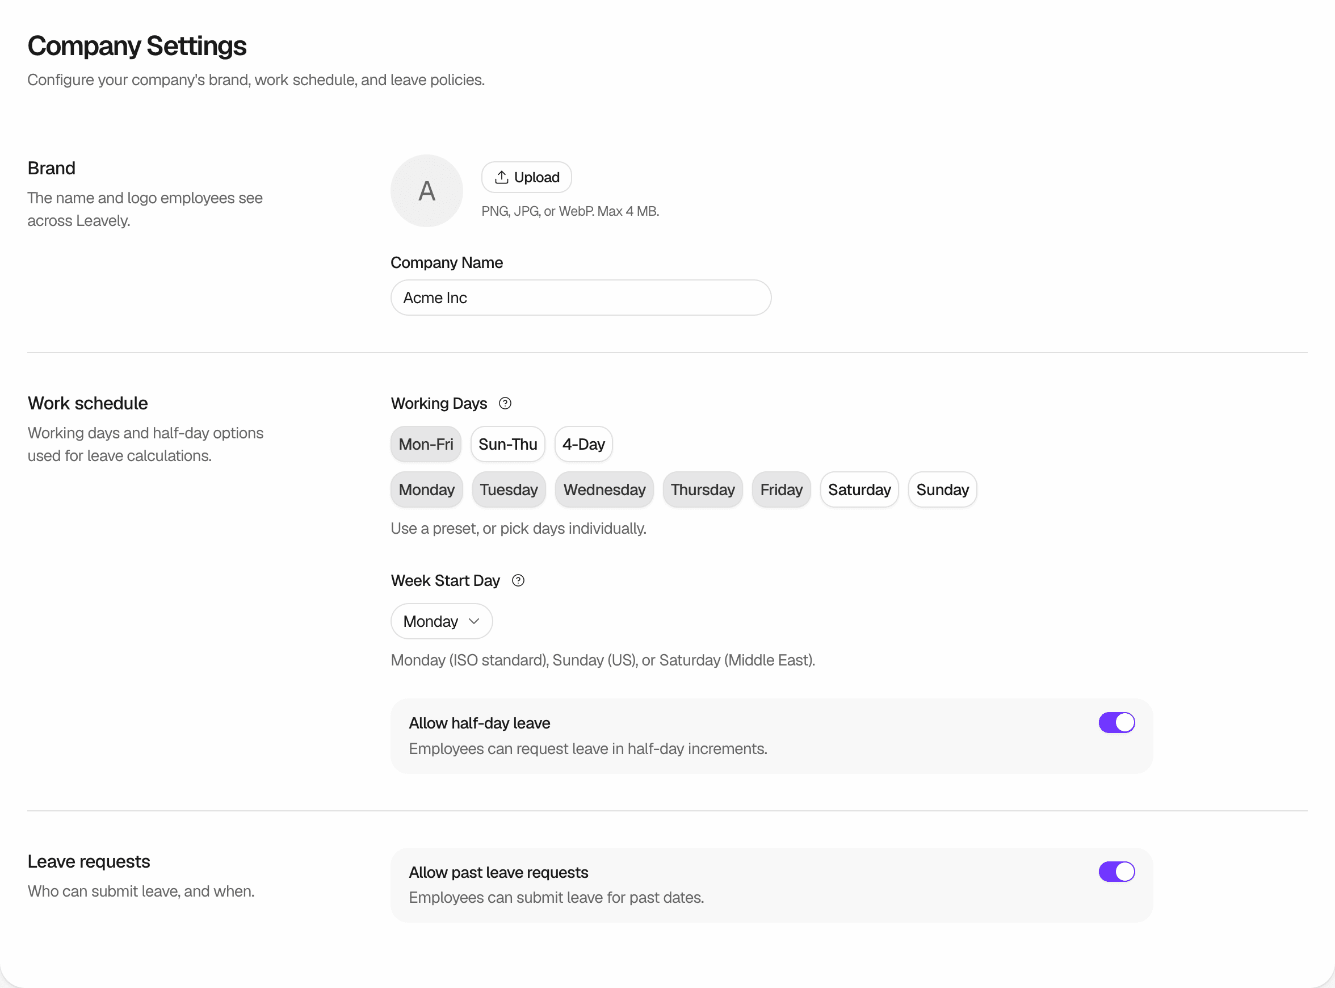The width and height of the screenshot is (1335, 988).
Task: Click 'Use a preset, or pick days individually.' text
Action: click(x=518, y=528)
